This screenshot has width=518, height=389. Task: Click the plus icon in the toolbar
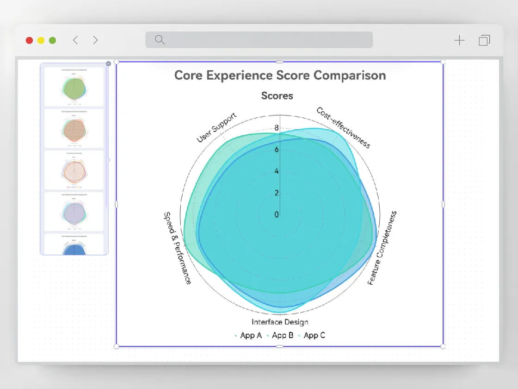tap(460, 40)
